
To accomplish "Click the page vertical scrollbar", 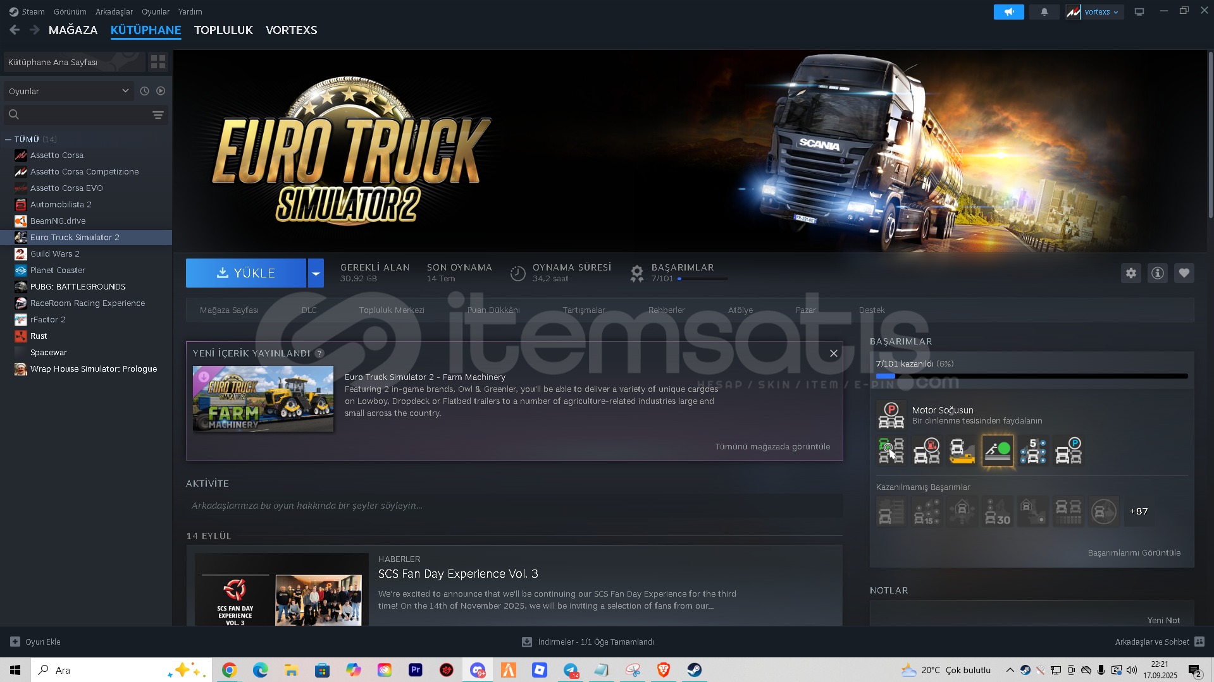I will [1210, 136].
